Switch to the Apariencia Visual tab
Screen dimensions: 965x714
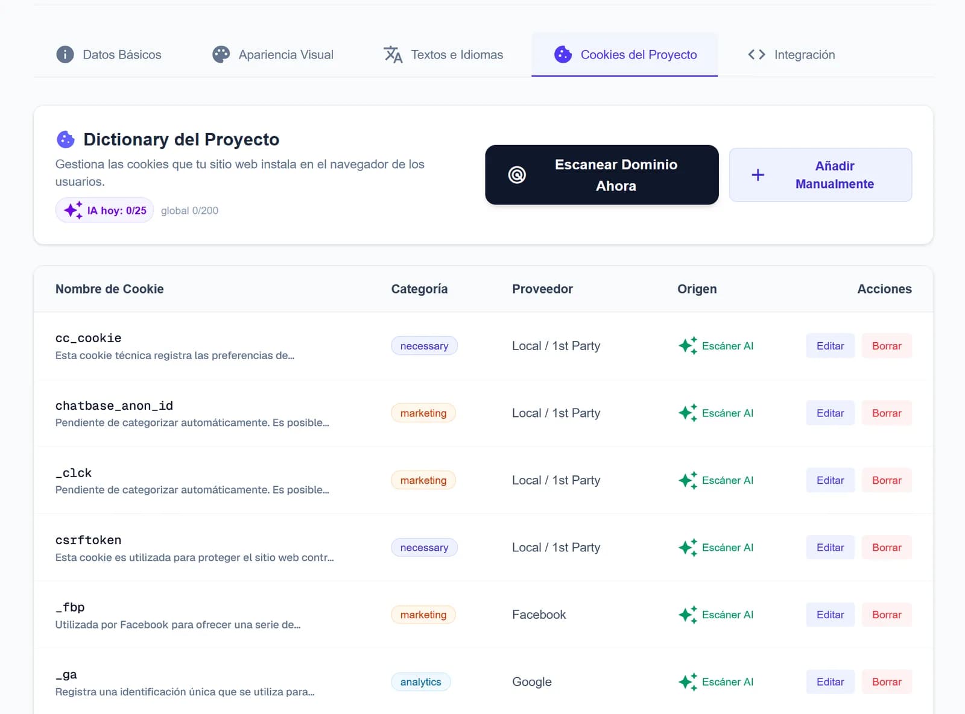pyautogui.click(x=273, y=55)
